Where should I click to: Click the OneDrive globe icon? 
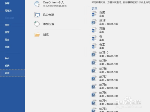coord(37,4)
